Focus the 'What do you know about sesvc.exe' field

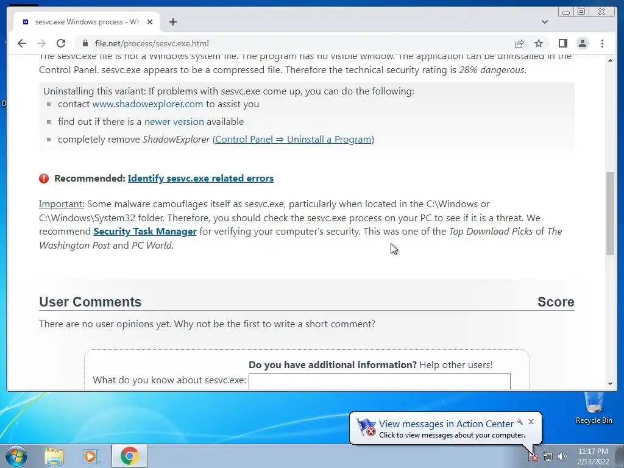[379, 381]
